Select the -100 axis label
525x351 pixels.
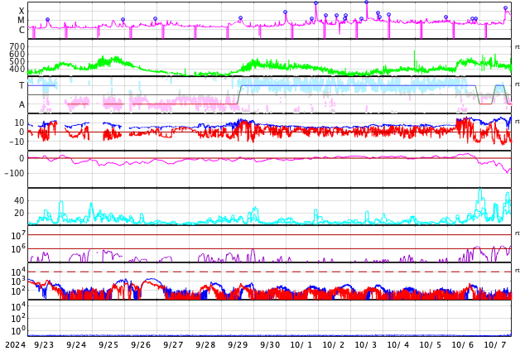pos(14,173)
